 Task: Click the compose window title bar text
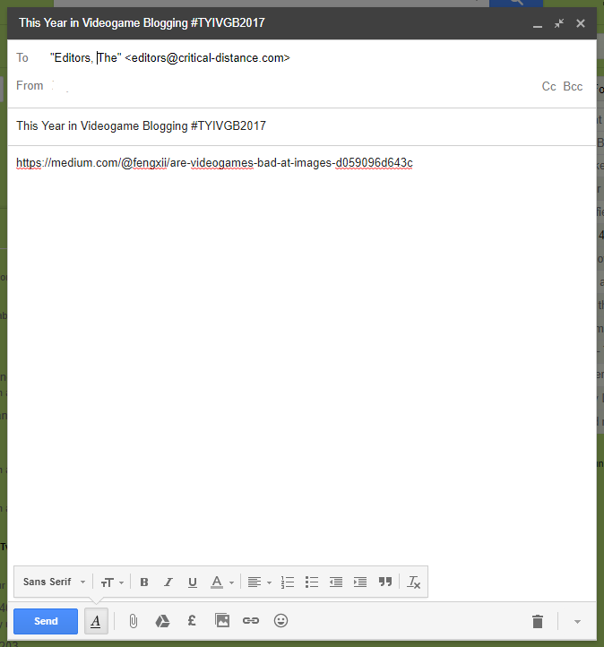coord(142,22)
